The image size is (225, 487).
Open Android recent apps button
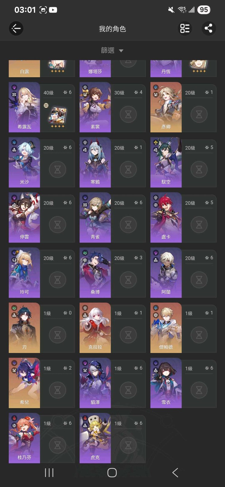(49, 473)
